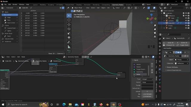Switch perspective/orthographic with grid icon
Image resolution: width=191 pixels, height=107 pixels.
[x=155, y=37]
